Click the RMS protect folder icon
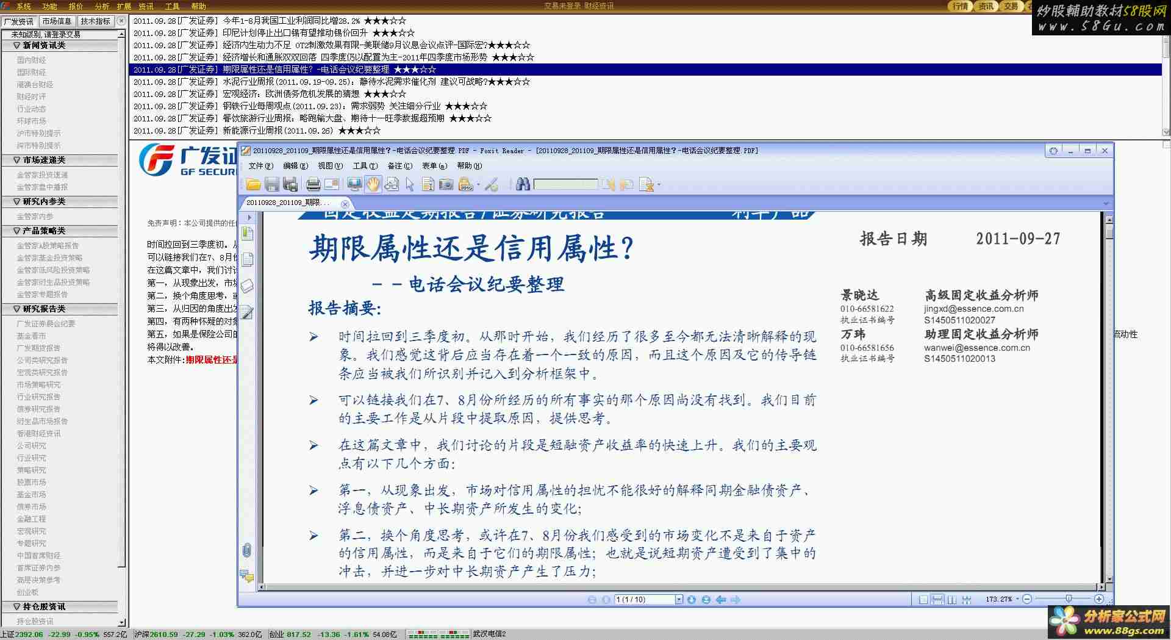The image size is (1171, 640). coord(465,184)
